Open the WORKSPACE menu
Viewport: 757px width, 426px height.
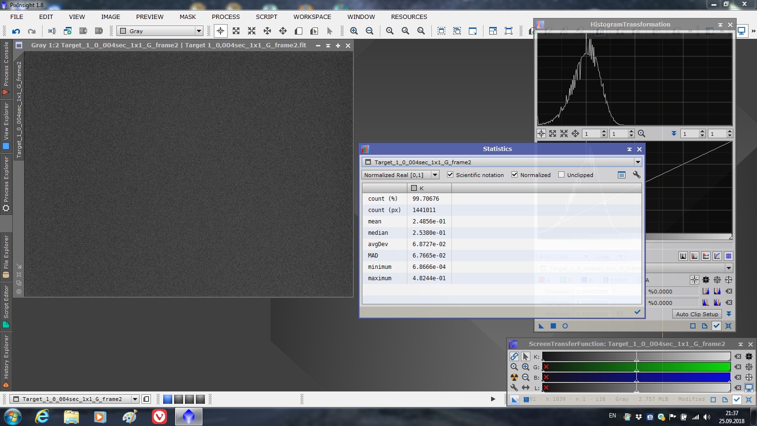coord(312,17)
